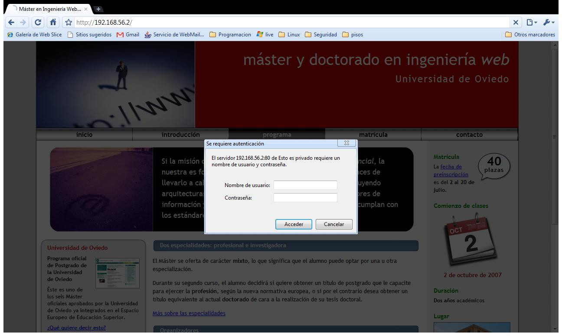The image size is (562, 336).
Task: Open a new tab with plus icon
Action: tap(98, 9)
